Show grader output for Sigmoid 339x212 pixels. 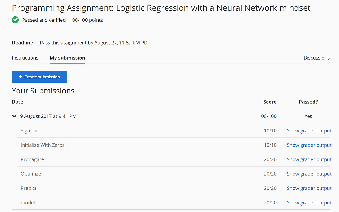point(309,131)
